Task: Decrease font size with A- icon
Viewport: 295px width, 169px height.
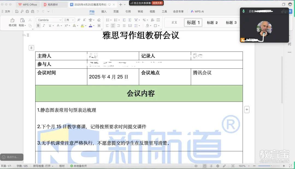Action: click(84, 20)
